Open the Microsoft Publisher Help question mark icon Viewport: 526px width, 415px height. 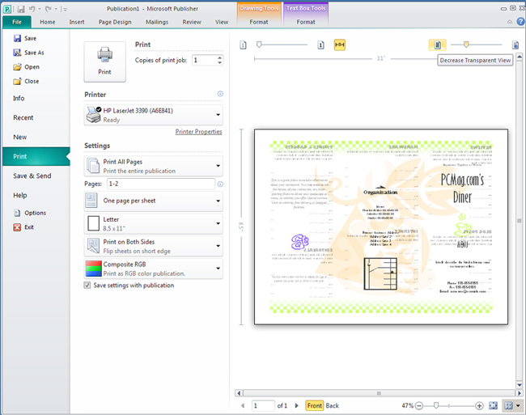[520, 22]
